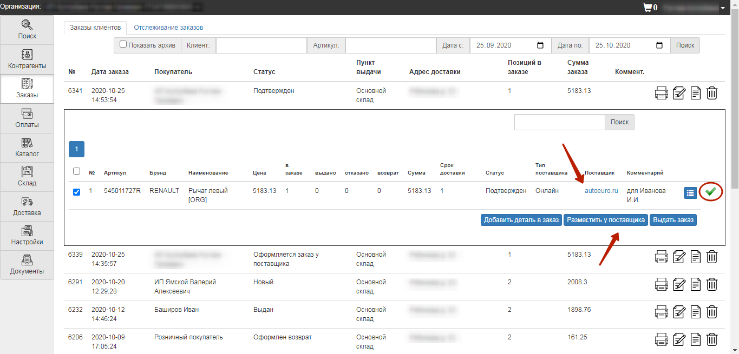Screen dimensions: 739x354
Task: Switch to the Заказы клиентов tab
Action: coord(95,28)
